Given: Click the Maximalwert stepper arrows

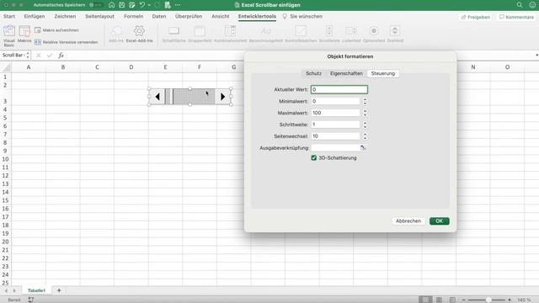Looking at the screenshot, I should pos(365,113).
